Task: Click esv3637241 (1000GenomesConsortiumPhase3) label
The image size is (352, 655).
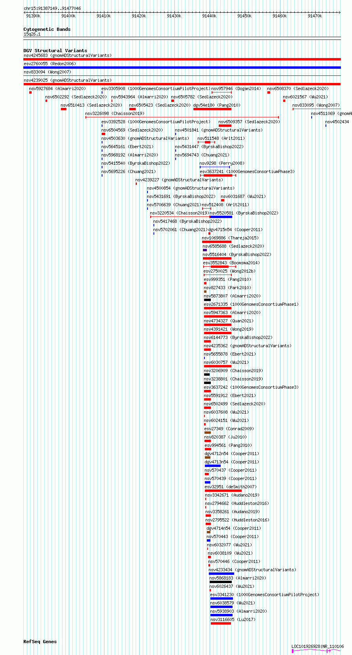Action: click(247, 171)
